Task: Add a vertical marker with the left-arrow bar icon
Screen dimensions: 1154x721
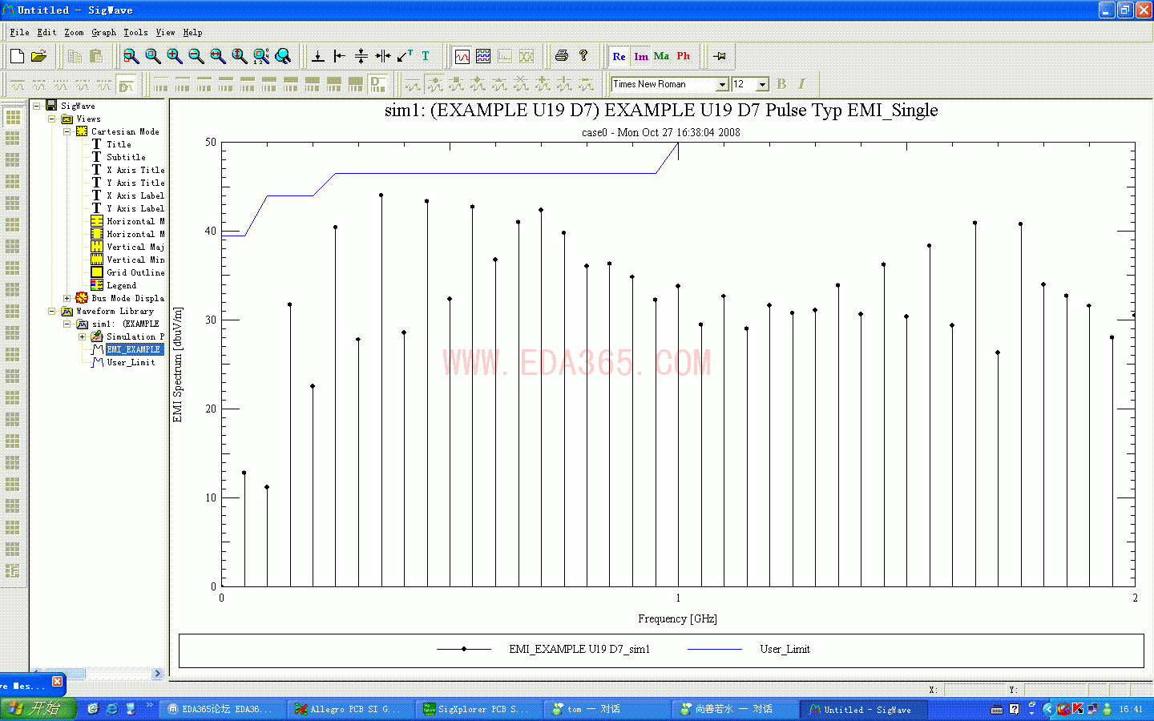Action: tap(340, 56)
